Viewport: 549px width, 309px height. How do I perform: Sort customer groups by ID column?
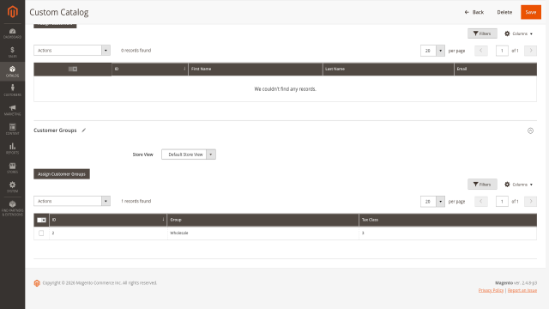(x=108, y=220)
